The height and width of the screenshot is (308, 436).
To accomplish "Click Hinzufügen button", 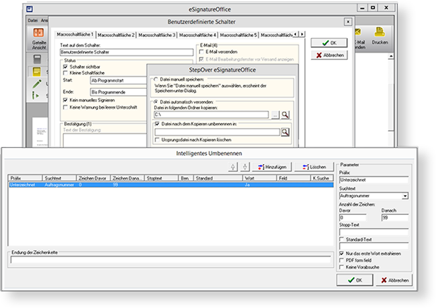I will pyautogui.click(x=272, y=167).
